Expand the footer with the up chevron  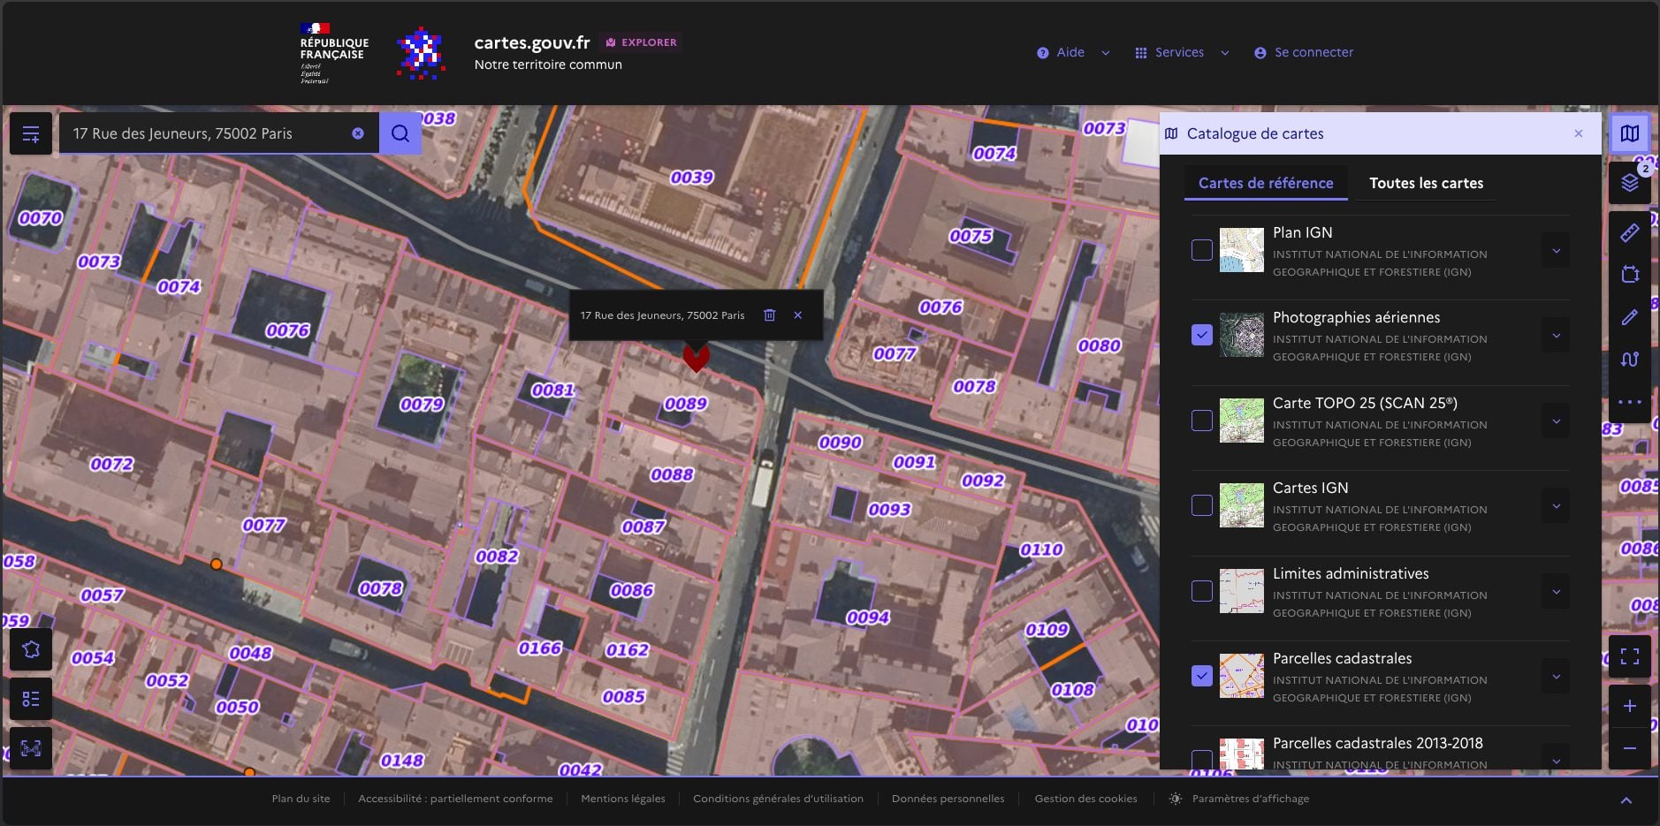click(1626, 799)
